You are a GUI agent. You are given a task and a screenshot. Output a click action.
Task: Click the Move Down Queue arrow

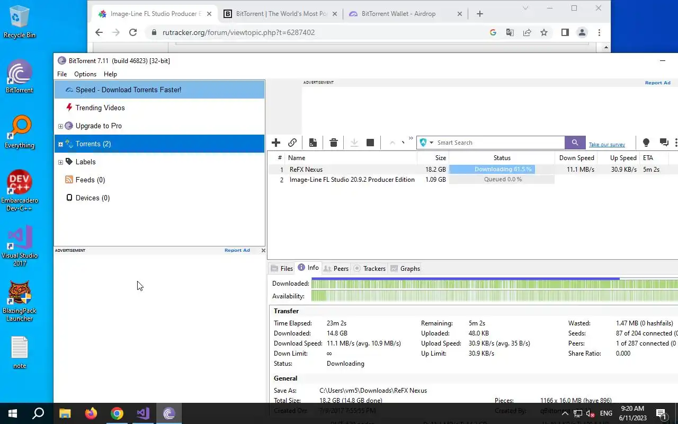click(x=403, y=142)
